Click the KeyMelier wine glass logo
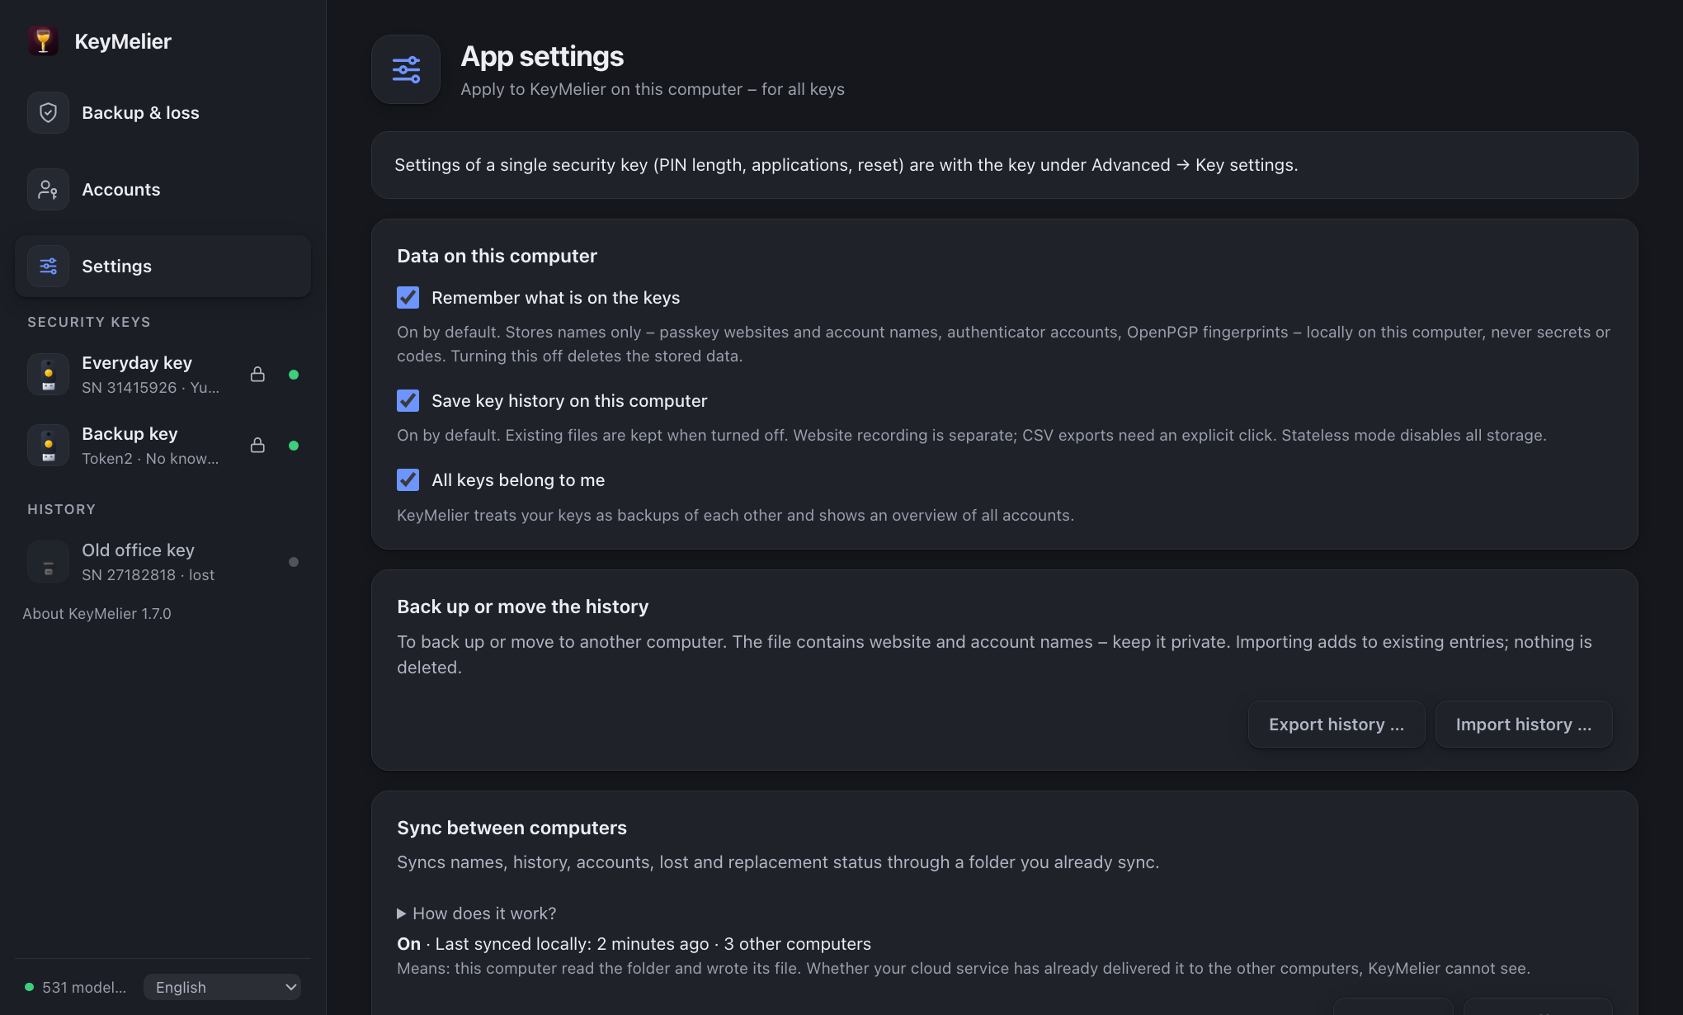The width and height of the screenshot is (1683, 1015). click(x=43, y=40)
